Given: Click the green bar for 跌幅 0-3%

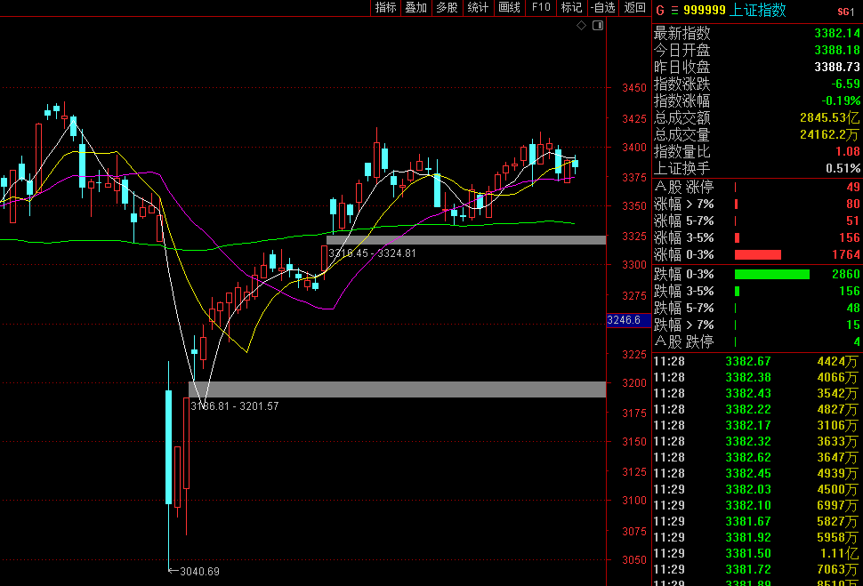Looking at the screenshot, I should click(772, 274).
